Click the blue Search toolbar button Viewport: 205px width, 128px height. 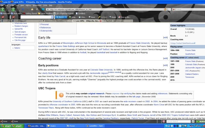coord(60,17)
